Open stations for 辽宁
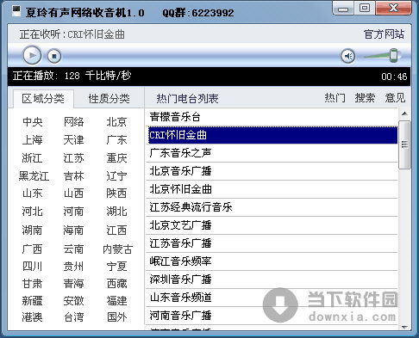419x338 pixels. [116, 175]
